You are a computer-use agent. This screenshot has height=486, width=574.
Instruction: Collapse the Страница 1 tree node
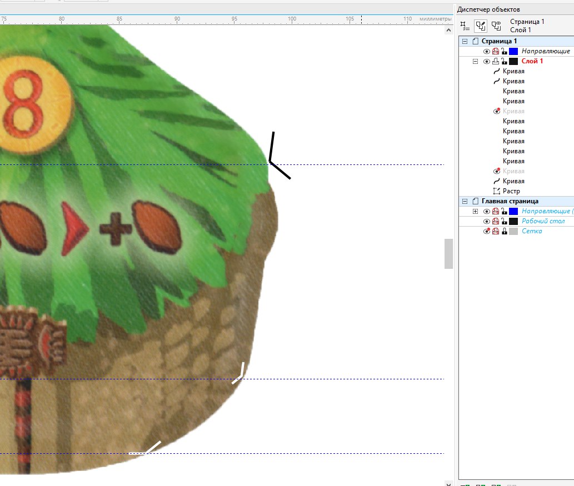(465, 41)
